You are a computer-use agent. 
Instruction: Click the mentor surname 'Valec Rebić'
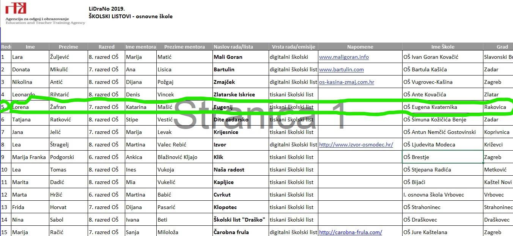[x=184, y=145]
